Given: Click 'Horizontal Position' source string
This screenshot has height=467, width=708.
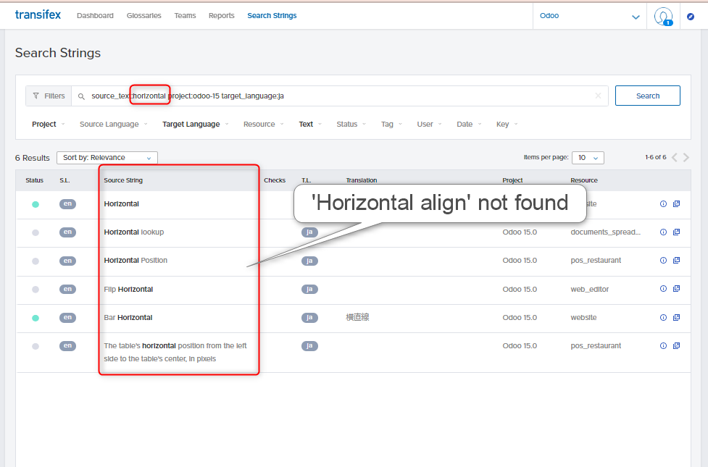Looking at the screenshot, I should (136, 261).
